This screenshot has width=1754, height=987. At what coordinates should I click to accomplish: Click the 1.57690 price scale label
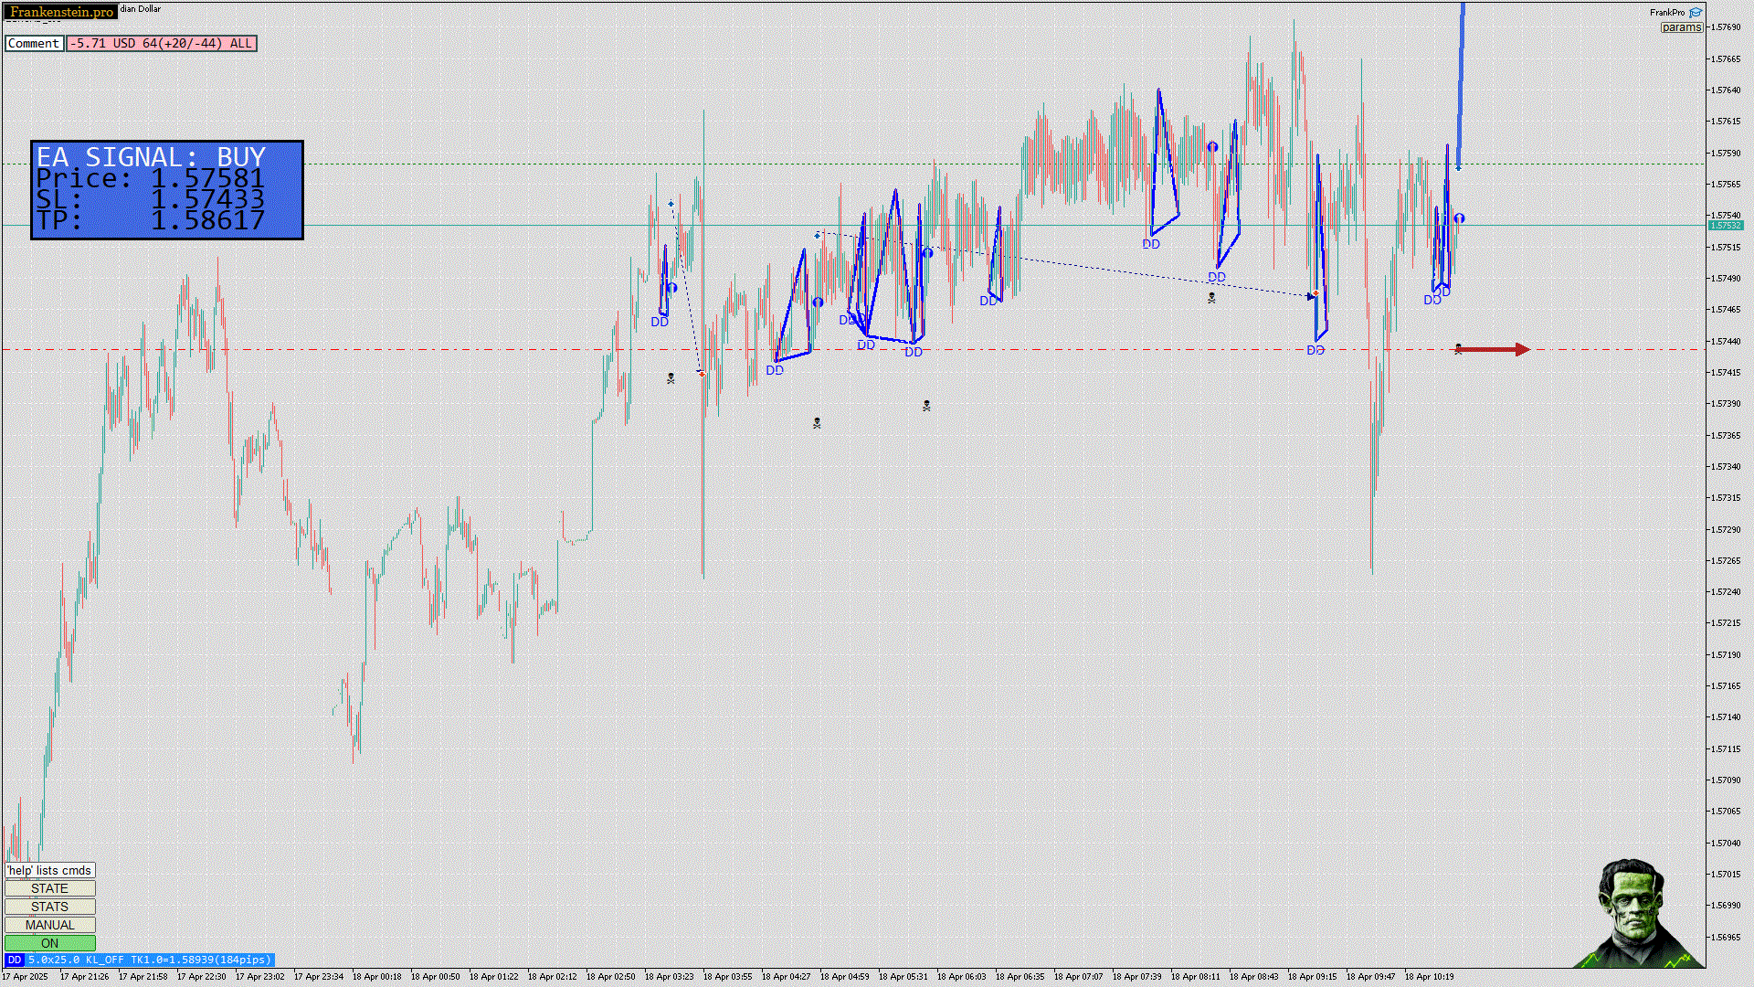[1726, 27]
